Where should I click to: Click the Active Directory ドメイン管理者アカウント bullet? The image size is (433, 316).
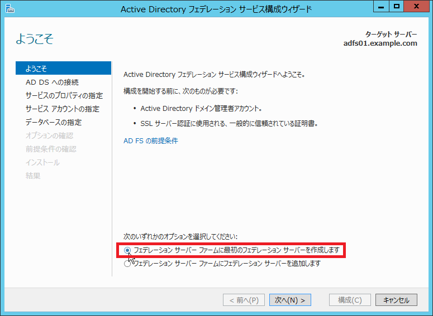pyautogui.click(x=201, y=109)
